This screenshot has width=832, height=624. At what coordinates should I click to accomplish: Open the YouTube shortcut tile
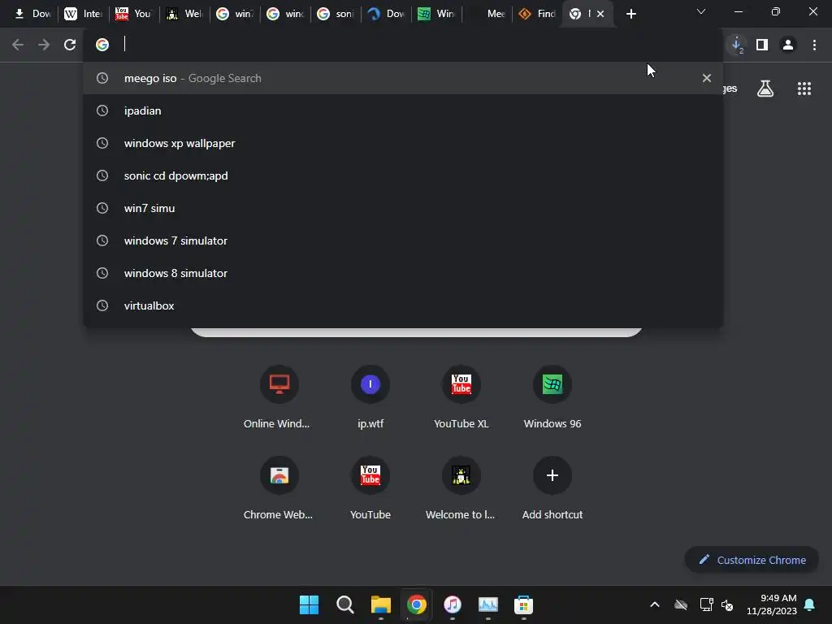pyautogui.click(x=370, y=488)
